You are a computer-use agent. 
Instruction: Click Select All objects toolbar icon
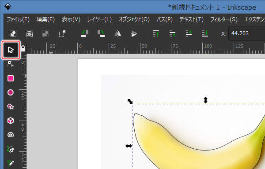tap(13, 33)
